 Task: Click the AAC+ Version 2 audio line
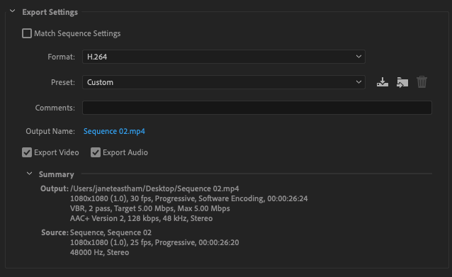point(141,218)
